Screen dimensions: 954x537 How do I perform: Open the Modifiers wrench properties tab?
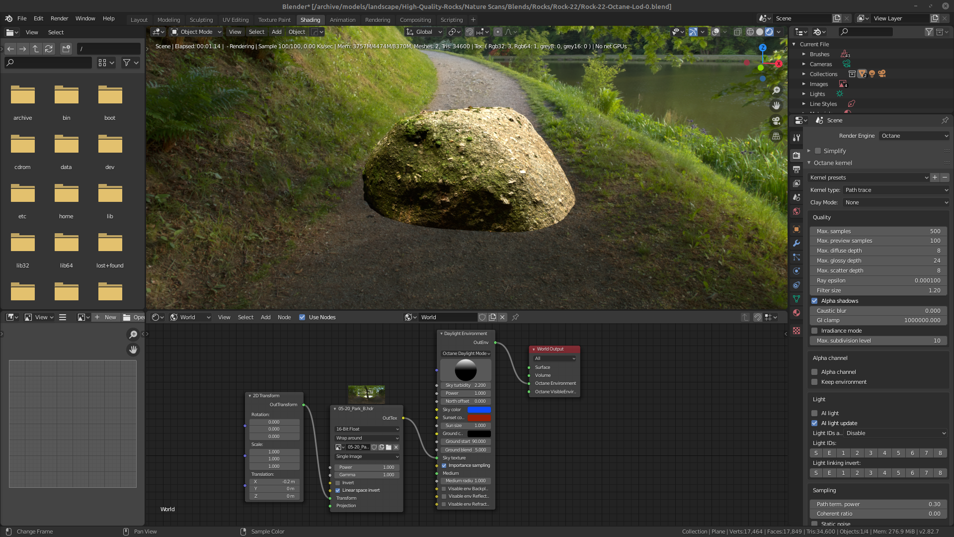(796, 243)
